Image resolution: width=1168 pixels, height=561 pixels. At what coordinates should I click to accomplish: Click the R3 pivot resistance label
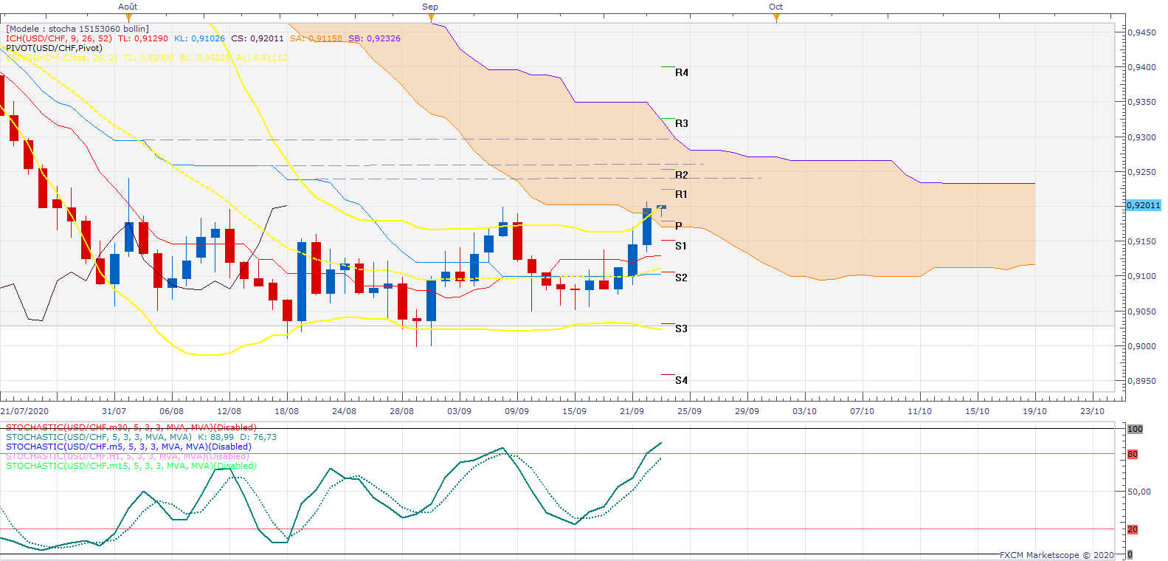(x=681, y=123)
